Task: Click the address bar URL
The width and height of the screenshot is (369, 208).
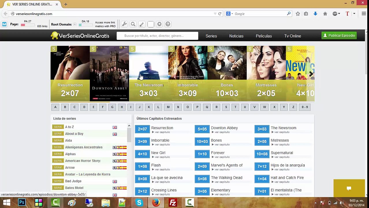Action: coord(34,14)
